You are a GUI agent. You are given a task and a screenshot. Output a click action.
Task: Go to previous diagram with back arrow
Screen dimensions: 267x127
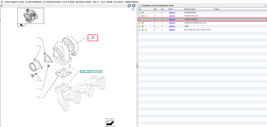[x=129, y=6]
